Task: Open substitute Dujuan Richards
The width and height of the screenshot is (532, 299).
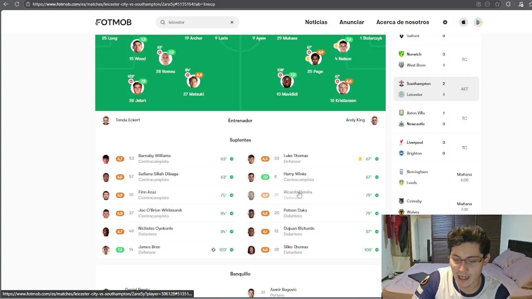Action: (x=313, y=232)
